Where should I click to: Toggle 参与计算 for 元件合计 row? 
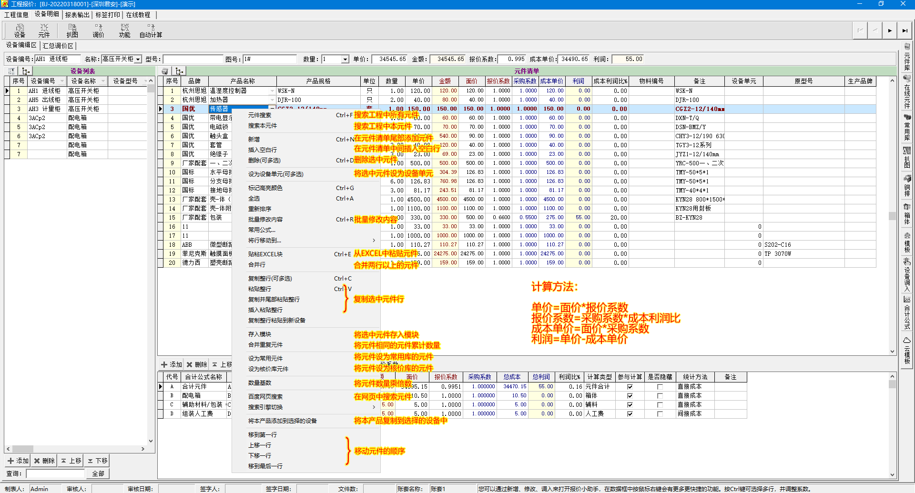630,387
